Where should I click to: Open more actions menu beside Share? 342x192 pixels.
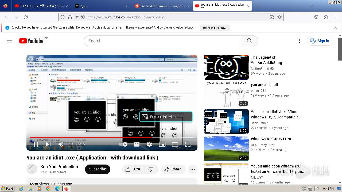point(193,169)
